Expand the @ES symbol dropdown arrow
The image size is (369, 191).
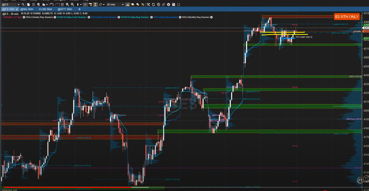click(x=18, y=4)
